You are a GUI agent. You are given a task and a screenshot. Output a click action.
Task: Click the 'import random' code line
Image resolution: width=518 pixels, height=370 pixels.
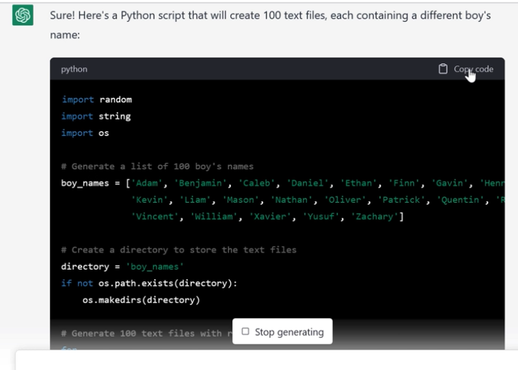(96, 99)
